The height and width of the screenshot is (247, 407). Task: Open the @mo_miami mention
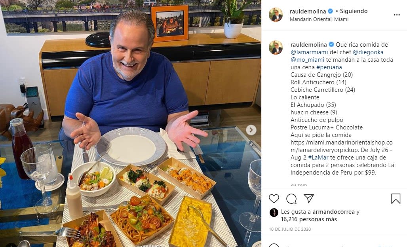307,60
